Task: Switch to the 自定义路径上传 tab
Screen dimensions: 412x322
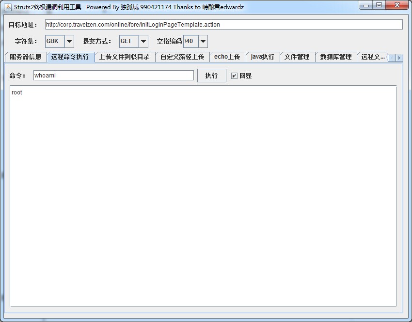Action: 182,57
